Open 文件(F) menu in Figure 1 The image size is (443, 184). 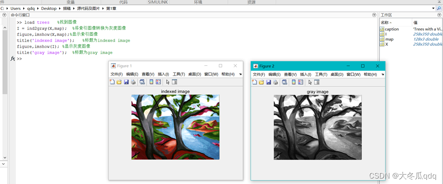click(117, 74)
